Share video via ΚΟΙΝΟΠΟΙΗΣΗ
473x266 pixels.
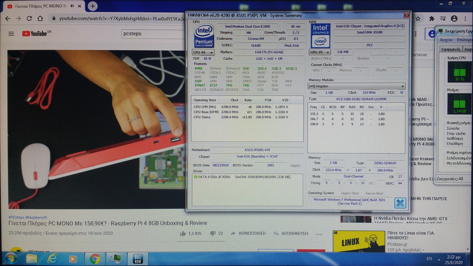click(x=248, y=233)
